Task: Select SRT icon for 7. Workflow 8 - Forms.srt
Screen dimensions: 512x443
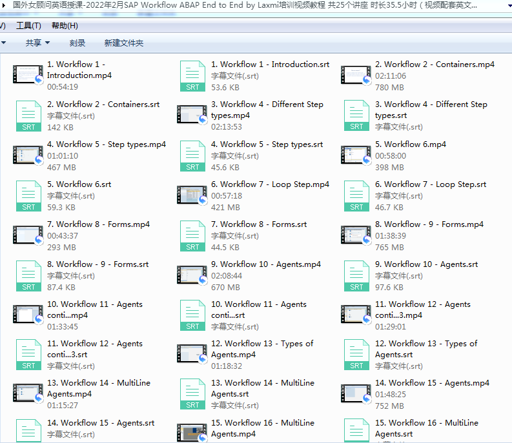Action: tap(192, 236)
